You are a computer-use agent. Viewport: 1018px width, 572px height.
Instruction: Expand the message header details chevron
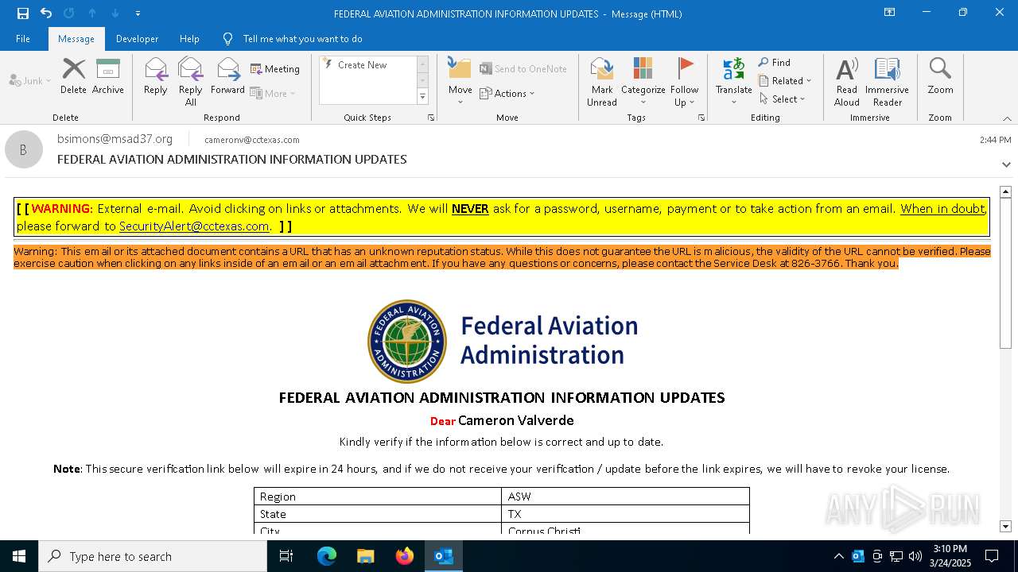[x=1006, y=164]
